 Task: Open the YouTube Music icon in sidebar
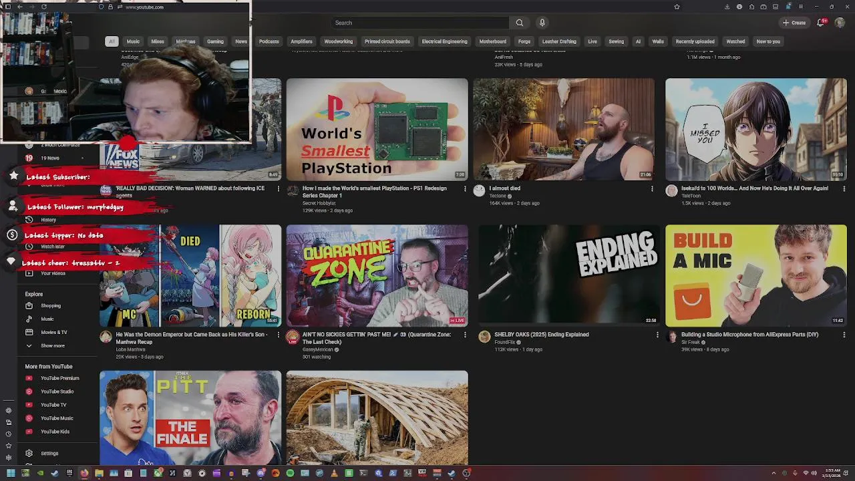click(x=29, y=418)
